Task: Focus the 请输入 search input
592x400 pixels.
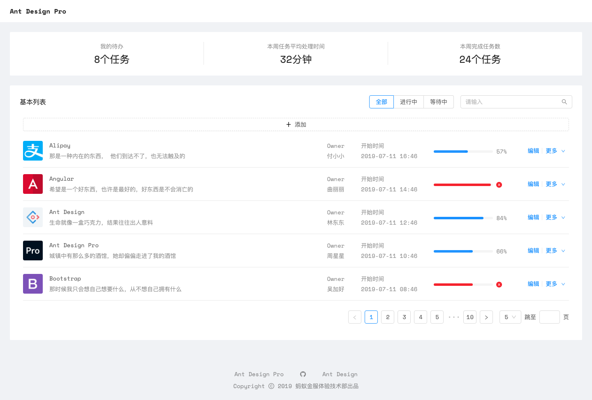Action: 516,102
